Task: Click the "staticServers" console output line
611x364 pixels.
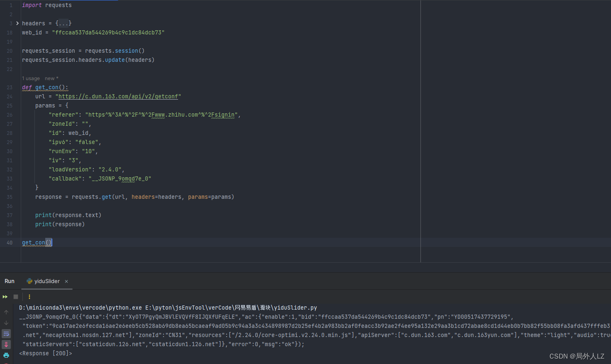Action: pos(164,344)
